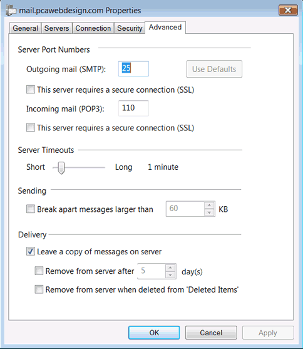303x349 pixels.
Task: Click the Incoming mail POP3 port field
Action: click(133, 108)
